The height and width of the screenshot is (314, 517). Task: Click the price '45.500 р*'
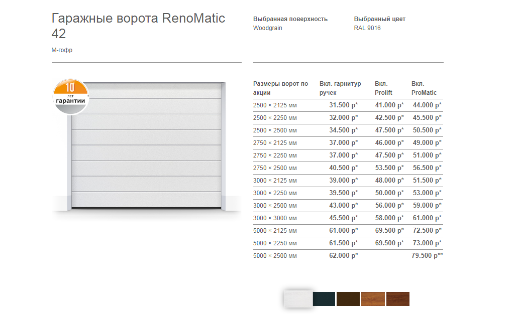pos(427,117)
